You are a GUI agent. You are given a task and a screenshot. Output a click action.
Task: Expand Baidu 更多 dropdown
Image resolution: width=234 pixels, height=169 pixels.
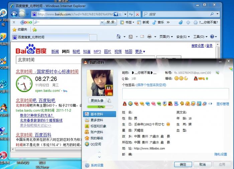click(140, 52)
